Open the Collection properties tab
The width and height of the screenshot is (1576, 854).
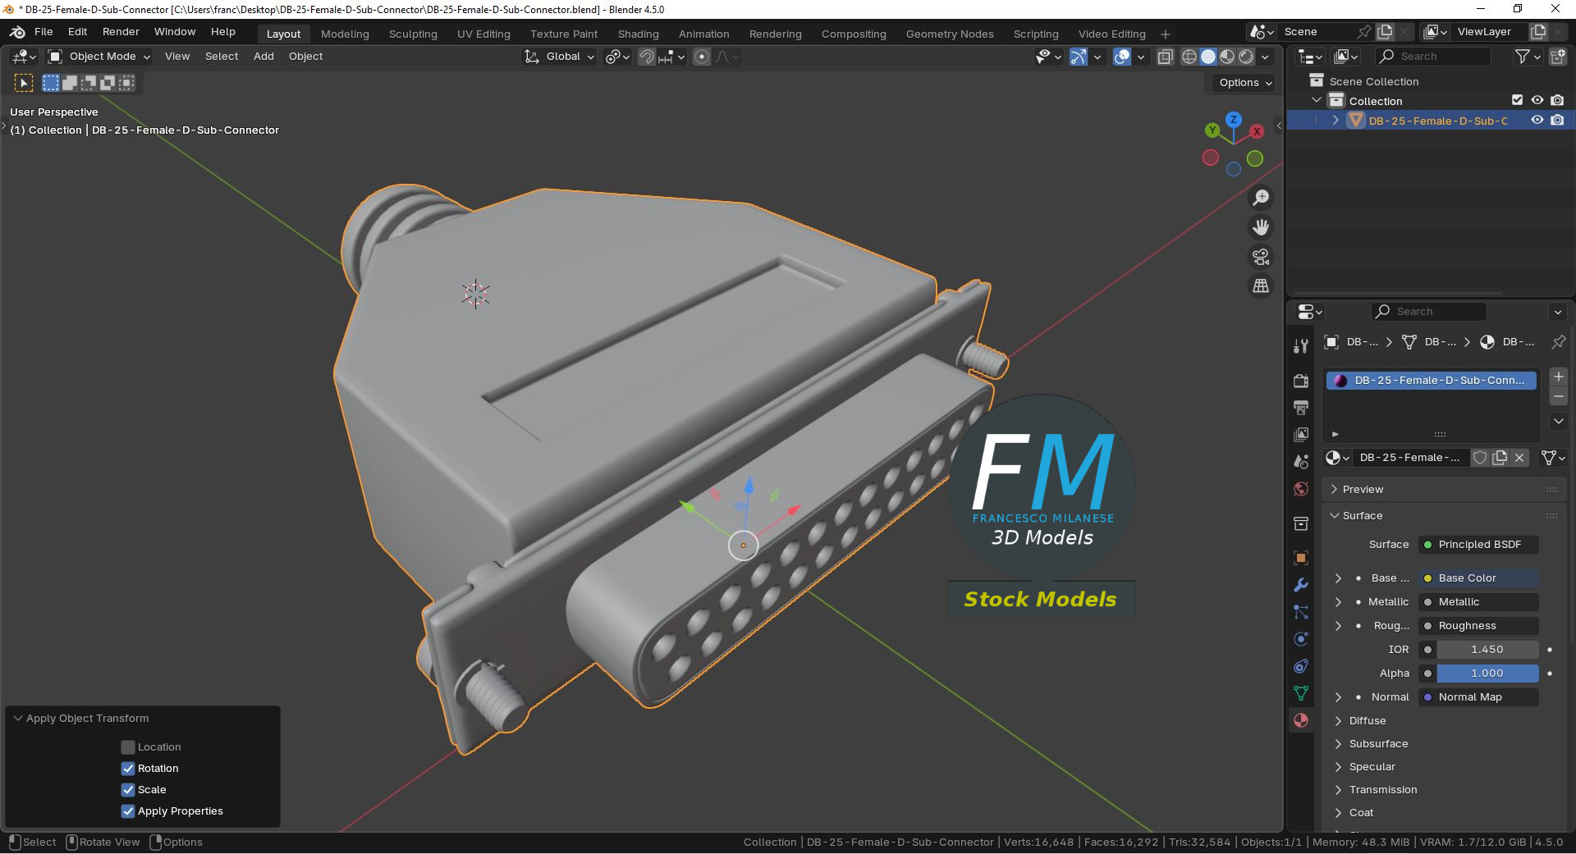(1301, 523)
